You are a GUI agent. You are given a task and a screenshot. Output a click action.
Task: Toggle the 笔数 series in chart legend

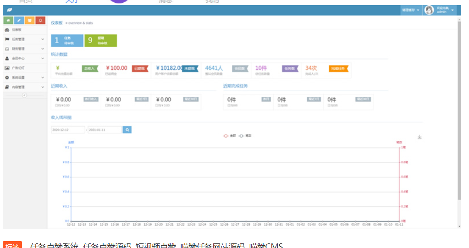point(245,136)
